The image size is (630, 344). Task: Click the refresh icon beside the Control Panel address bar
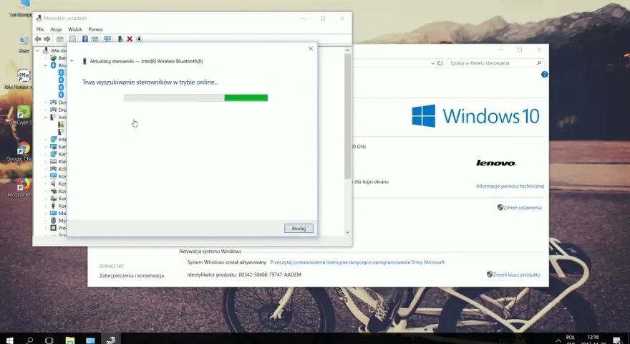440,63
